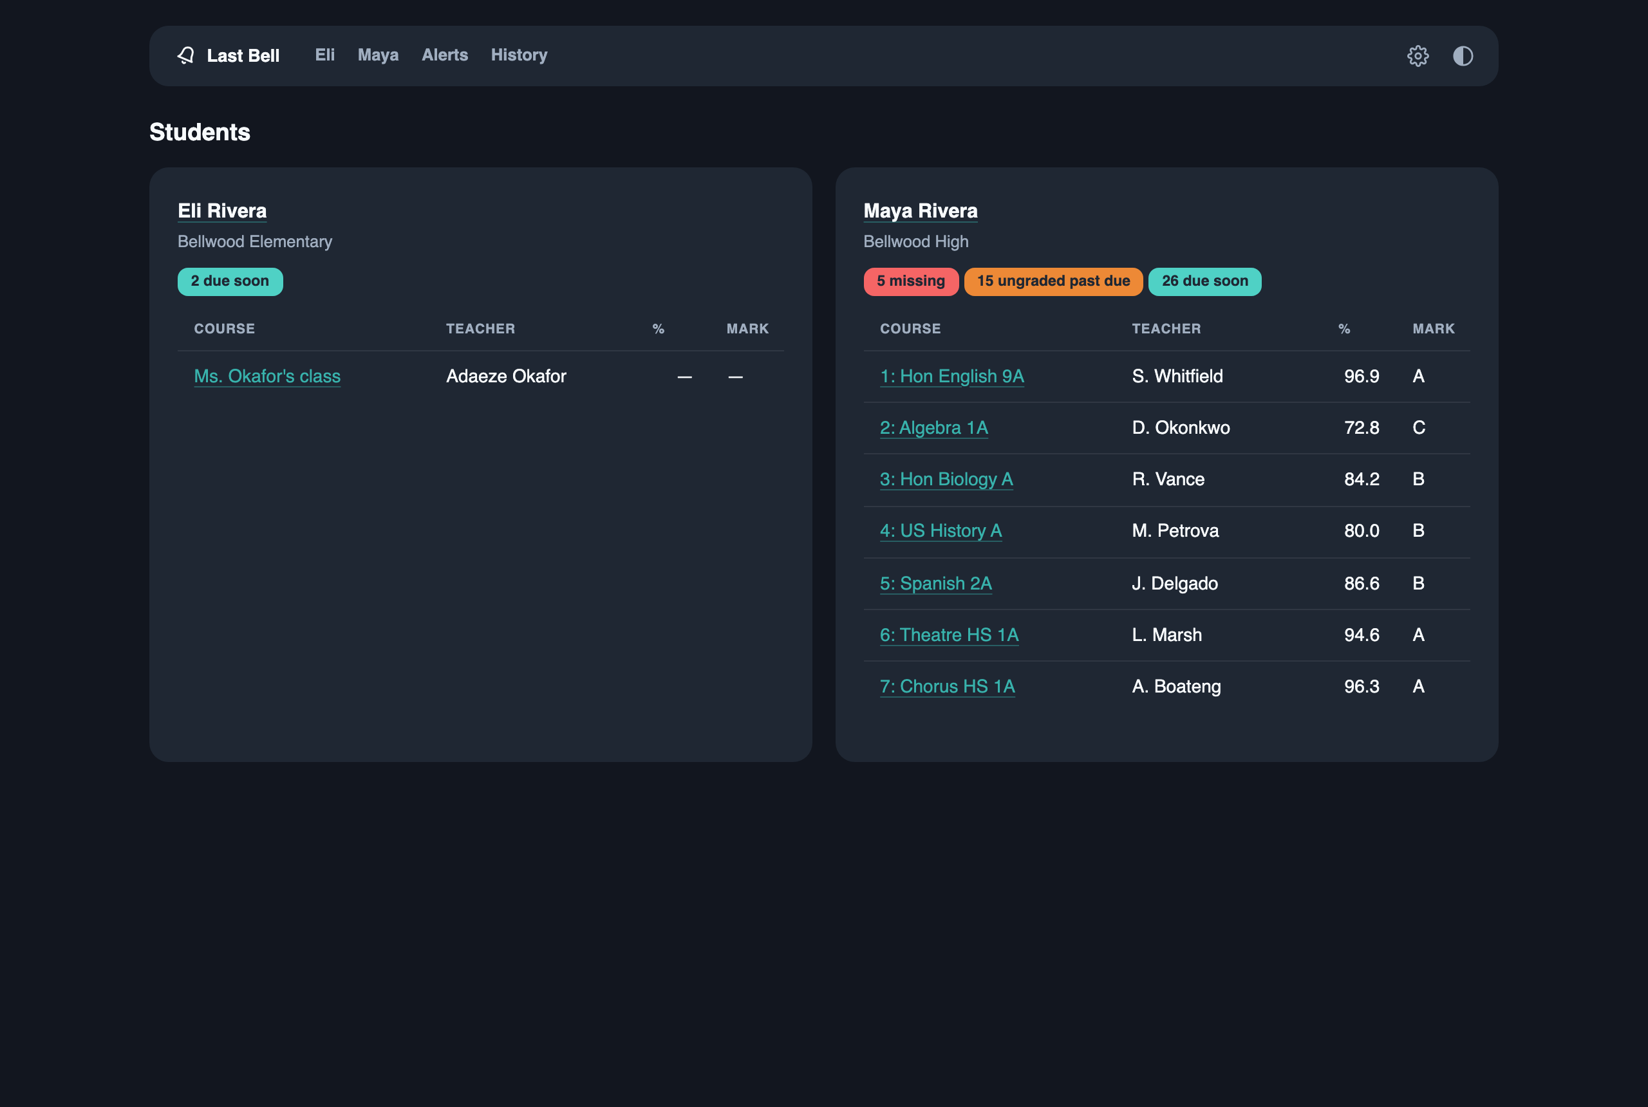Click the 72.8 Algebra percentage
Viewport: 1648px width, 1107px height.
click(1362, 428)
